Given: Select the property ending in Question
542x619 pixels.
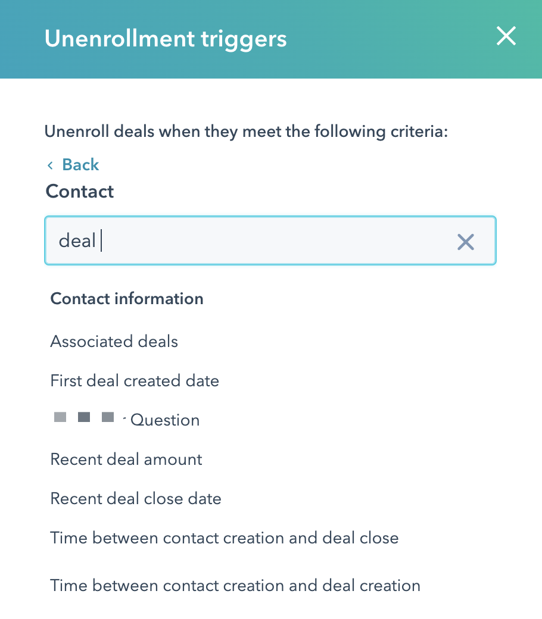Looking at the screenshot, I should [164, 420].
